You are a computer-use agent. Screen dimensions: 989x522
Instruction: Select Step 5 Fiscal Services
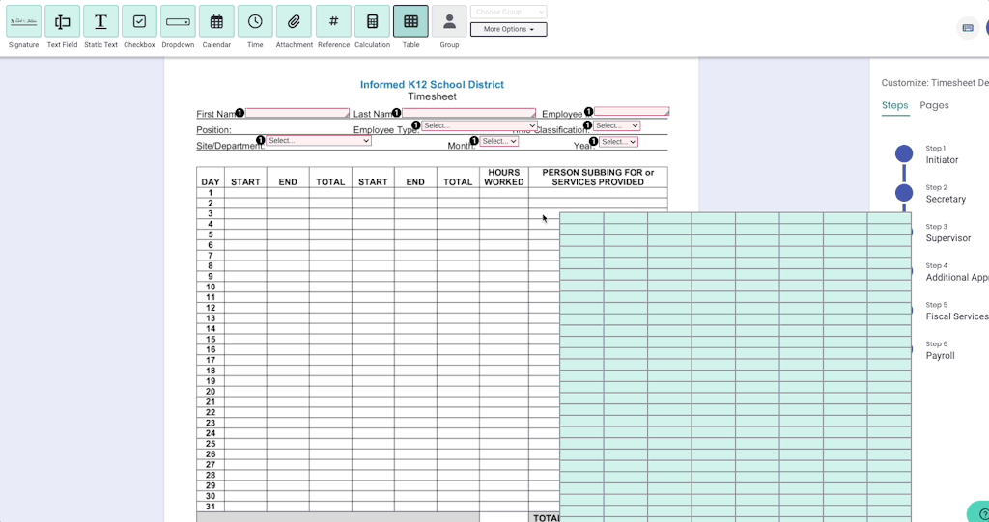coord(957,311)
